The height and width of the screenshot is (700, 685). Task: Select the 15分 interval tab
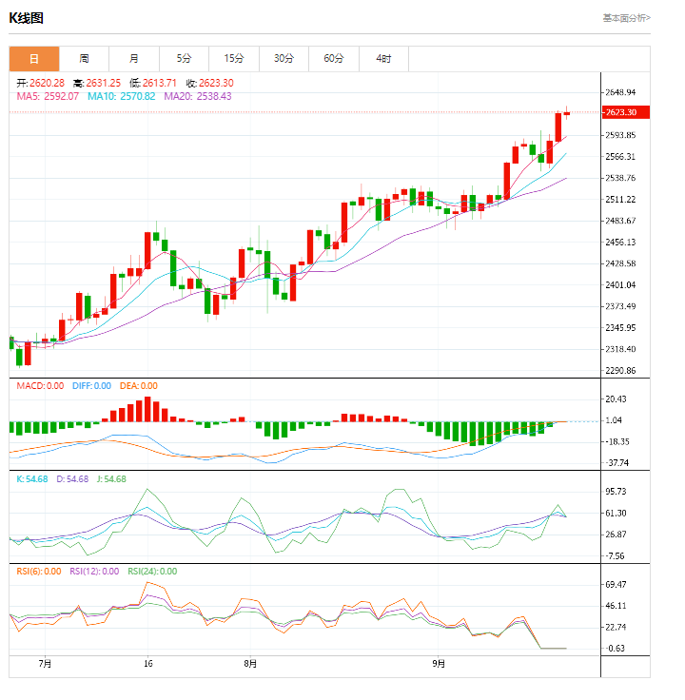[233, 59]
